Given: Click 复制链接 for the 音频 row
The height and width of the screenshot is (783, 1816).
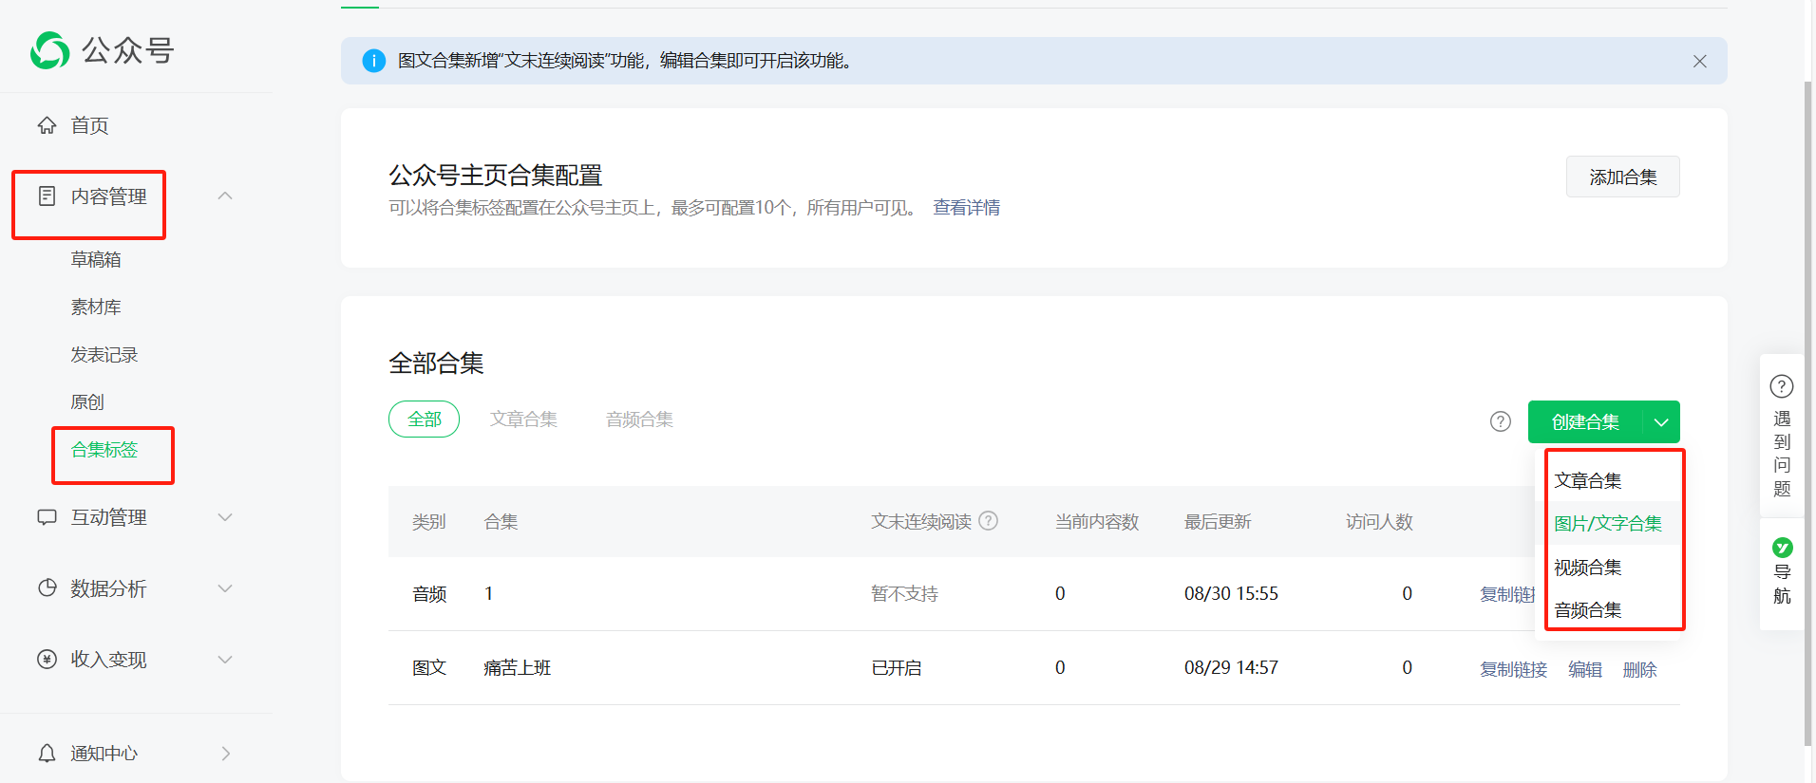Looking at the screenshot, I should tap(1507, 594).
